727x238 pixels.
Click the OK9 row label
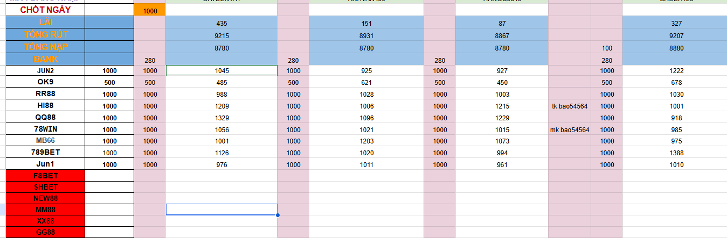pyautogui.click(x=45, y=82)
